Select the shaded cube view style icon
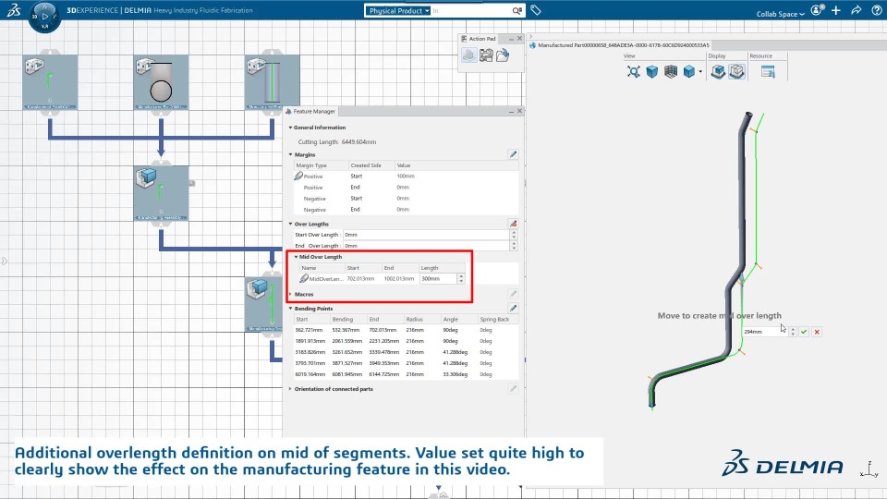This screenshot has width=887, height=499. tap(688, 72)
